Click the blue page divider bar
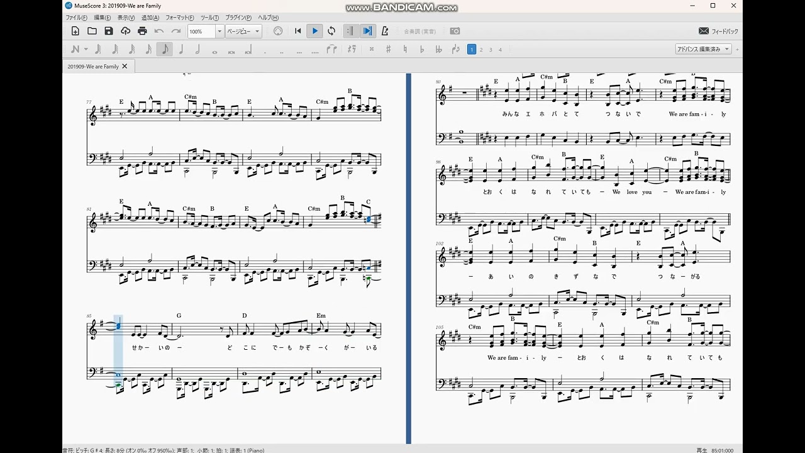 click(x=409, y=258)
